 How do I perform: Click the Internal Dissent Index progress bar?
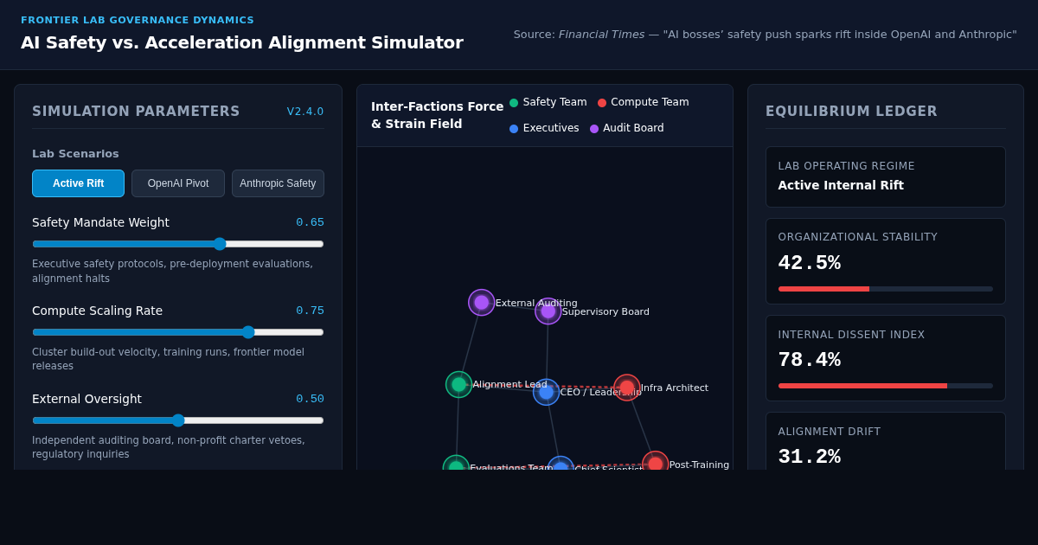tap(886, 386)
